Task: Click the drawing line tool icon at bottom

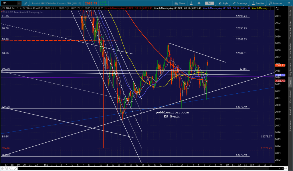Action: click(x=15, y=169)
